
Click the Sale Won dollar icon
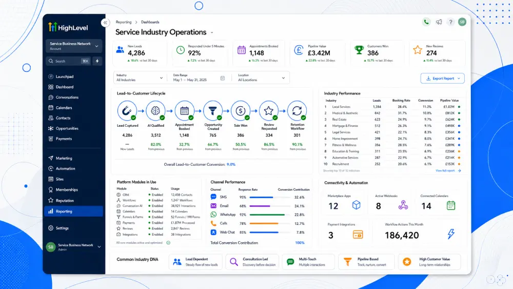coord(241,111)
